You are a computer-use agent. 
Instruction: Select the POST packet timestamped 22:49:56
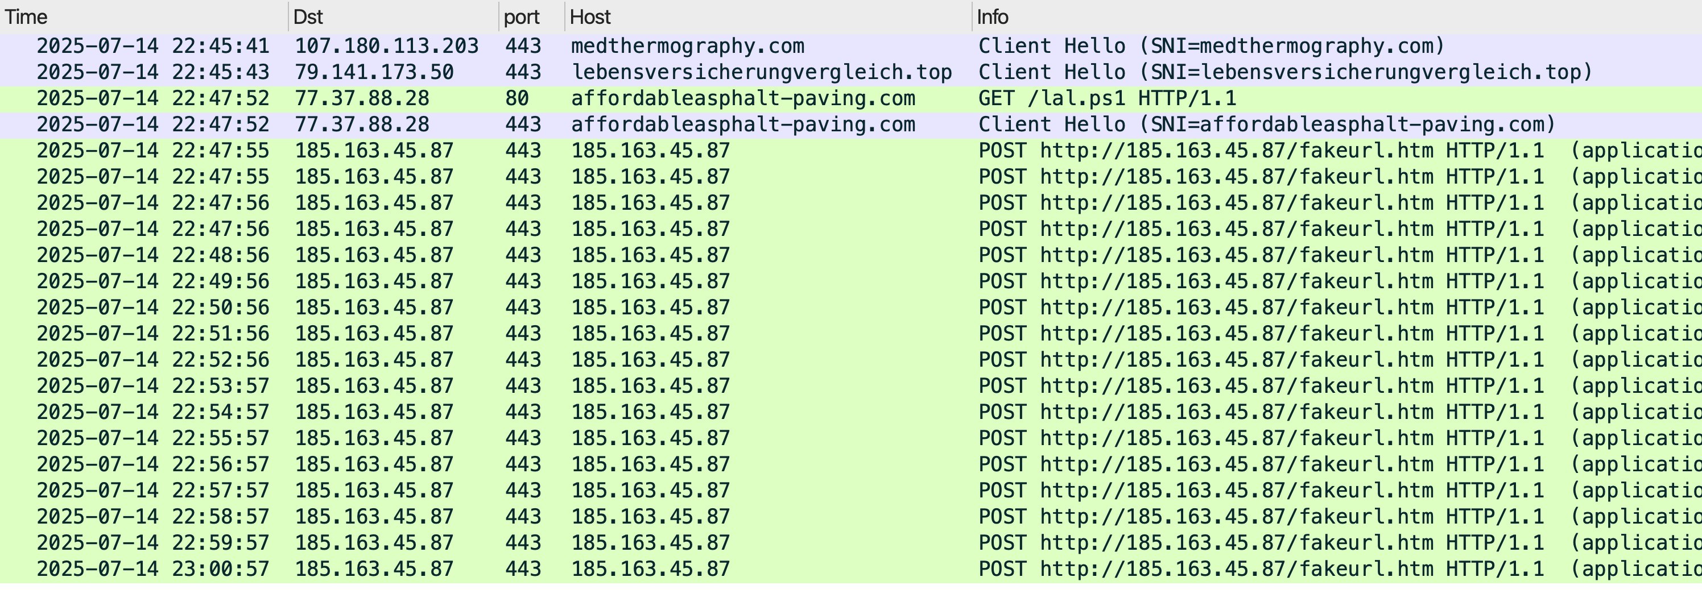pyautogui.click(x=851, y=282)
